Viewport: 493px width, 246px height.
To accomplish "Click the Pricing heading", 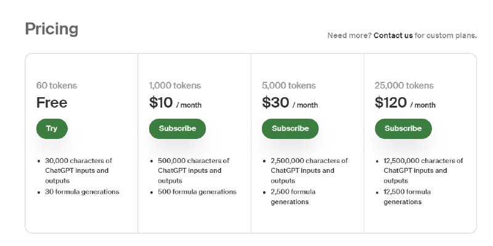I will coord(52,29).
